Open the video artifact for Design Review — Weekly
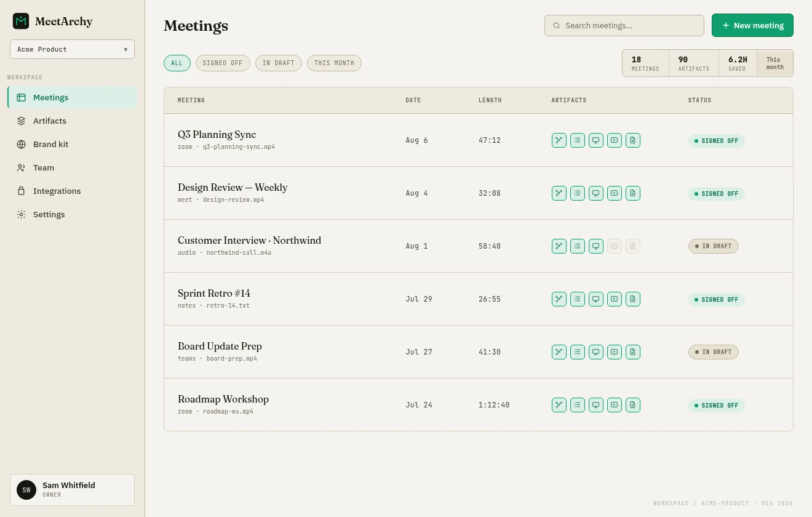Image resolution: width=812 pixels, height=517 pixels. click(615, 193)
